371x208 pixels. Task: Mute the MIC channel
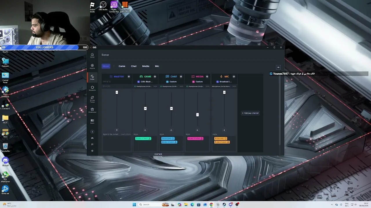point(224,130)
